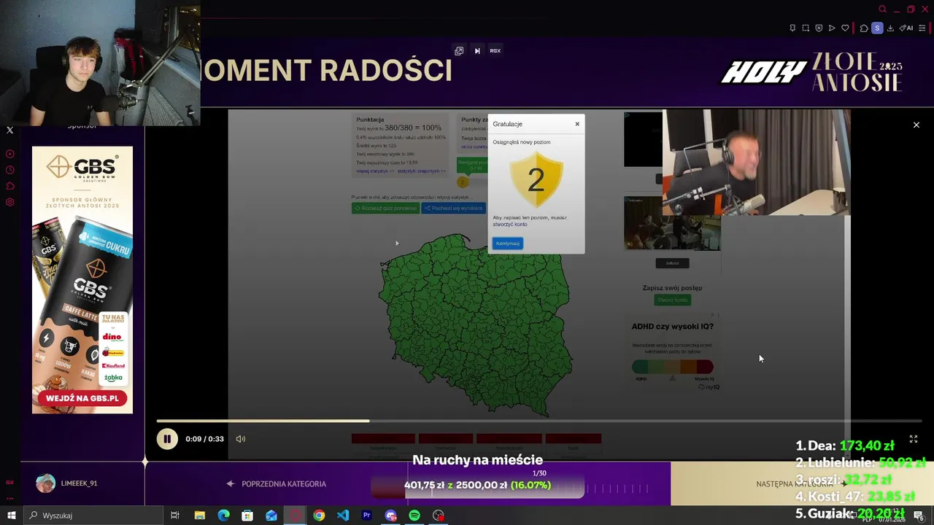Open Windows notification center icon

[x=919, y=516]
